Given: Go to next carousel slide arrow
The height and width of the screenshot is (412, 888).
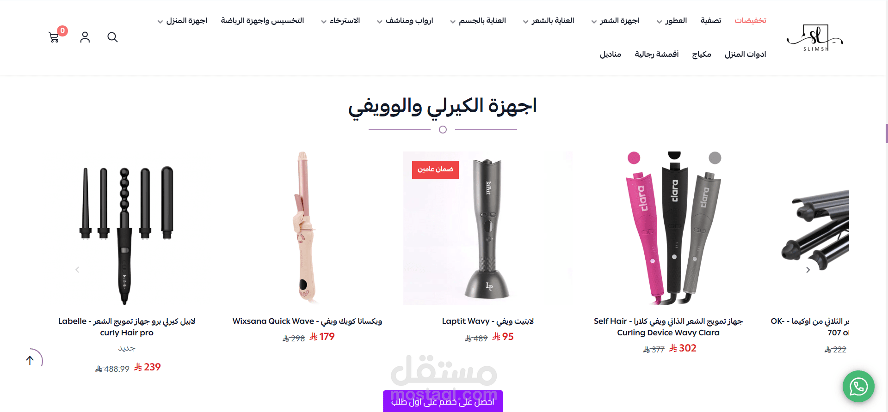Looking at the screenshot, I should pyautogui.click(x=808, y=270).
